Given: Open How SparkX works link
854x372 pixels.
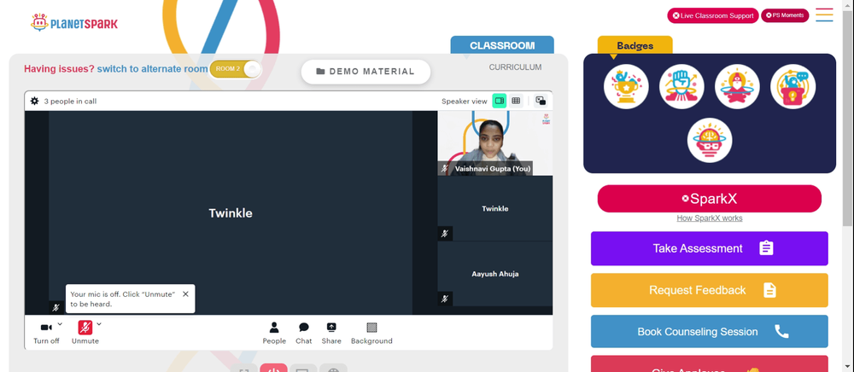Looking at the screenshot, I should pyautogui.click(x=709, y=218).
